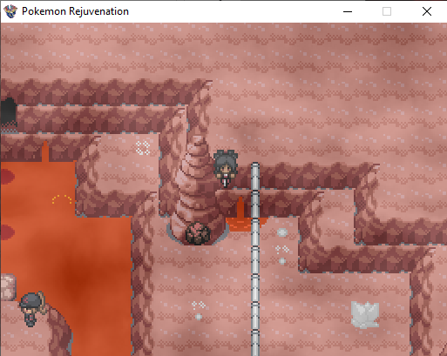The width and height of the screenshot is (447, 356).
Task: Select the hat-wearing trainer NPC sprite
Action: 32,309
